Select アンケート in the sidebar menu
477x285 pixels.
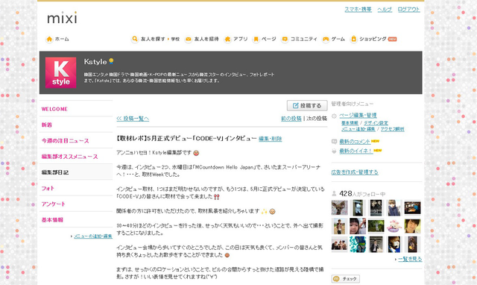point(76,204)
